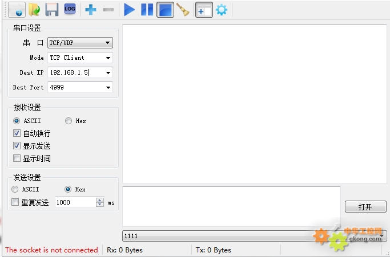Click the new document toolbar icon
This screenshot has width=390, height=257.
click(x=17, y=10)
